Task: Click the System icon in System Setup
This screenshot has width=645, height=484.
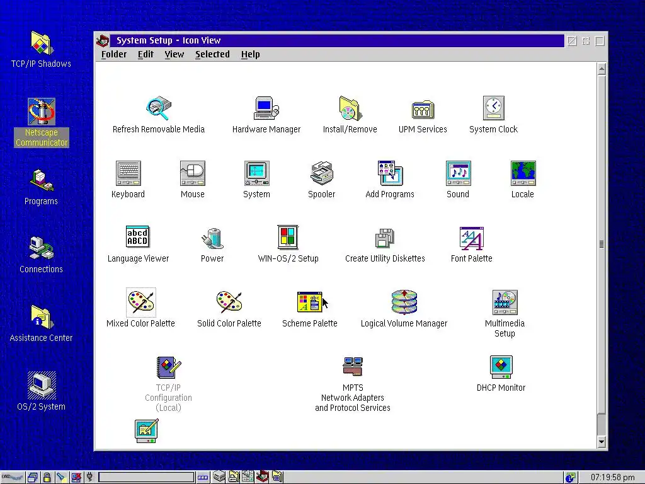Action: [x=257, y=173]
